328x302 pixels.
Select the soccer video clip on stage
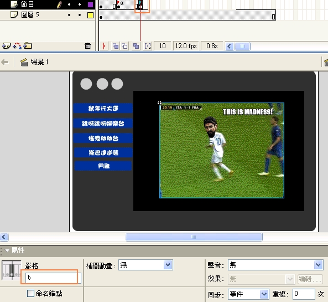point(222,150)
